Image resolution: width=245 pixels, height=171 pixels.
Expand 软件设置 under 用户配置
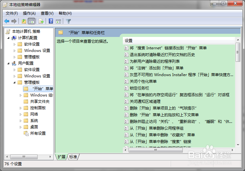[15, 70]
